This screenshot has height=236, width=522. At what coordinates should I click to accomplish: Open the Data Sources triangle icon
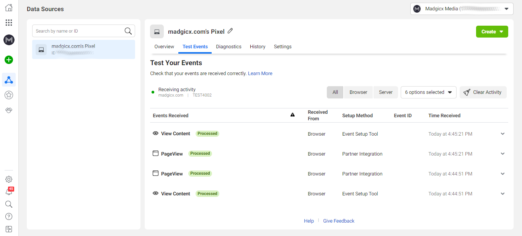tap(9, 80)
